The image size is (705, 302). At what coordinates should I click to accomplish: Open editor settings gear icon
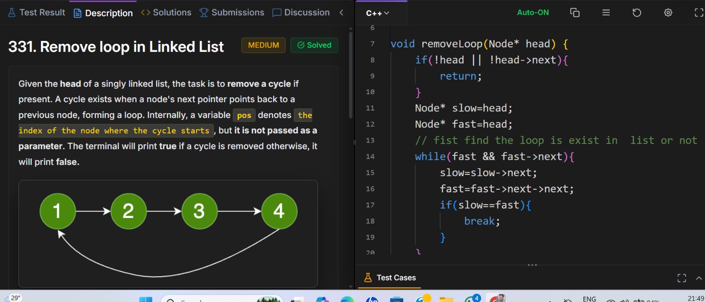pyautogui.click(x=668, y=13)
